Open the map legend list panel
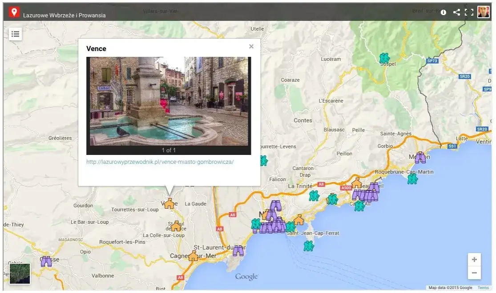This screenshot has width=496, height=293. [15, 34]
